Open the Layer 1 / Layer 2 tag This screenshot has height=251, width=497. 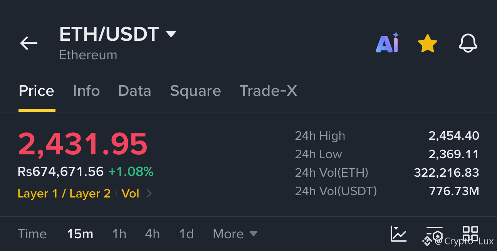click(64, 193)
